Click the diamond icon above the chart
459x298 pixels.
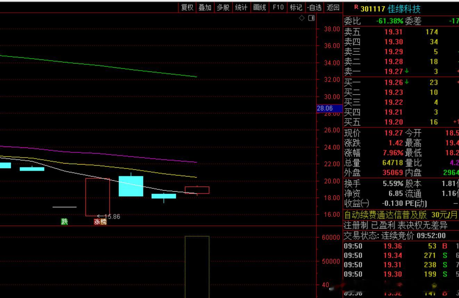(x=302, y=18)
